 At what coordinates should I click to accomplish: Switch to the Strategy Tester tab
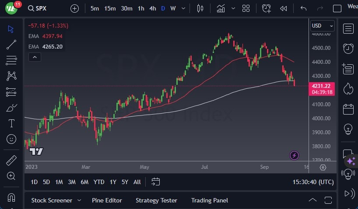(156, 200)
